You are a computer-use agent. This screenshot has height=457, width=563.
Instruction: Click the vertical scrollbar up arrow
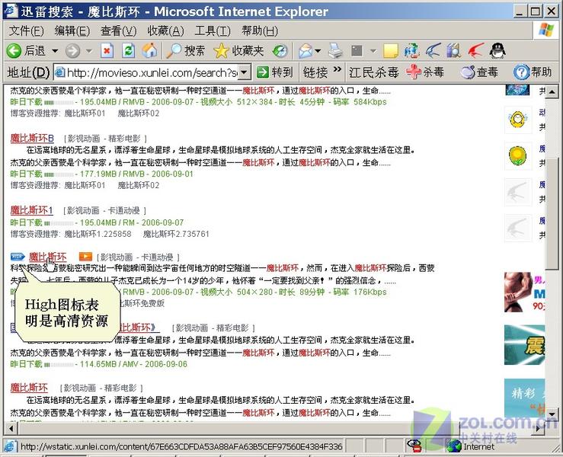click(x=552, y=92)
